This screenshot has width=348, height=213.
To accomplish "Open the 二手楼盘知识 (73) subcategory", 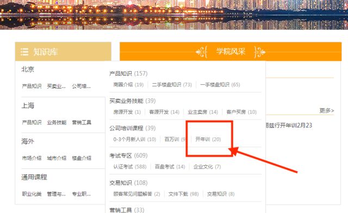I will (172, 85).
